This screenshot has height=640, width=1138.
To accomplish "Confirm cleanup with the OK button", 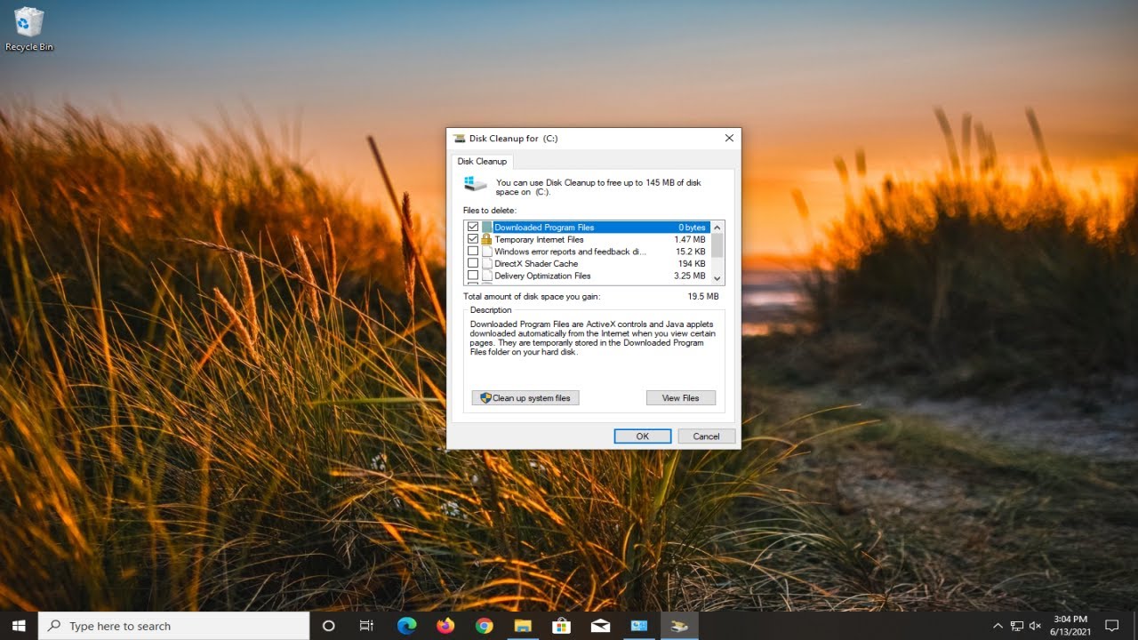I will 642,436.
